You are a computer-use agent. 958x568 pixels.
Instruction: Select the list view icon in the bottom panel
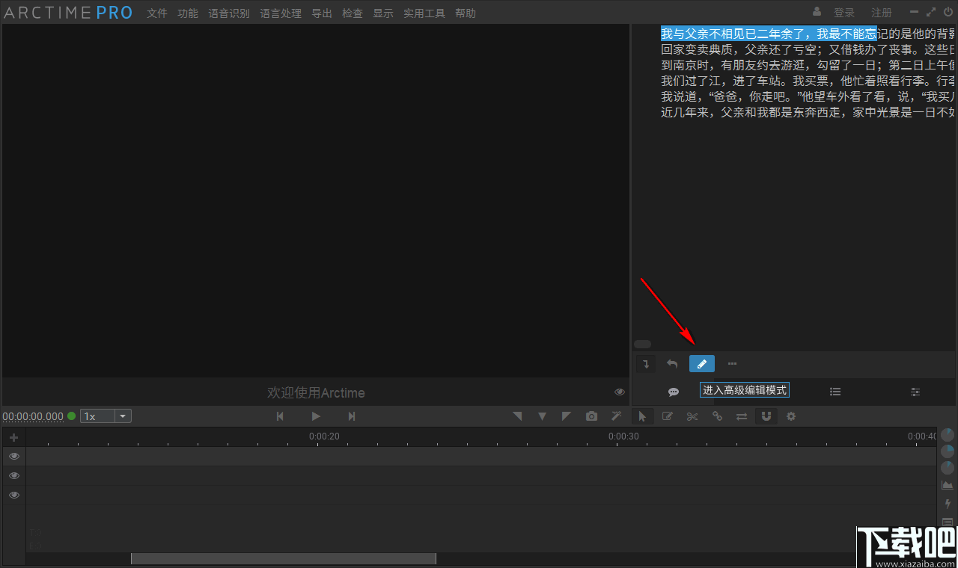click(x=835, y=391)
